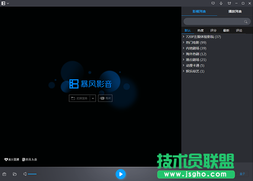
Task: Open the dropdown arrow beside 打开文件
Action: click(x=92, y=98)
